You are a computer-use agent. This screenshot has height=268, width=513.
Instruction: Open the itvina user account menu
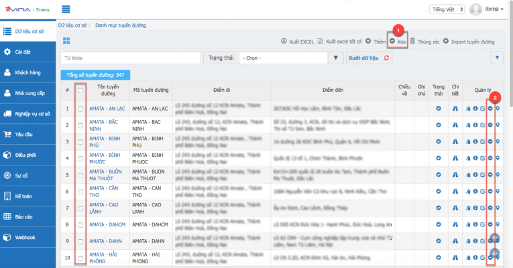tap(487, 9)
